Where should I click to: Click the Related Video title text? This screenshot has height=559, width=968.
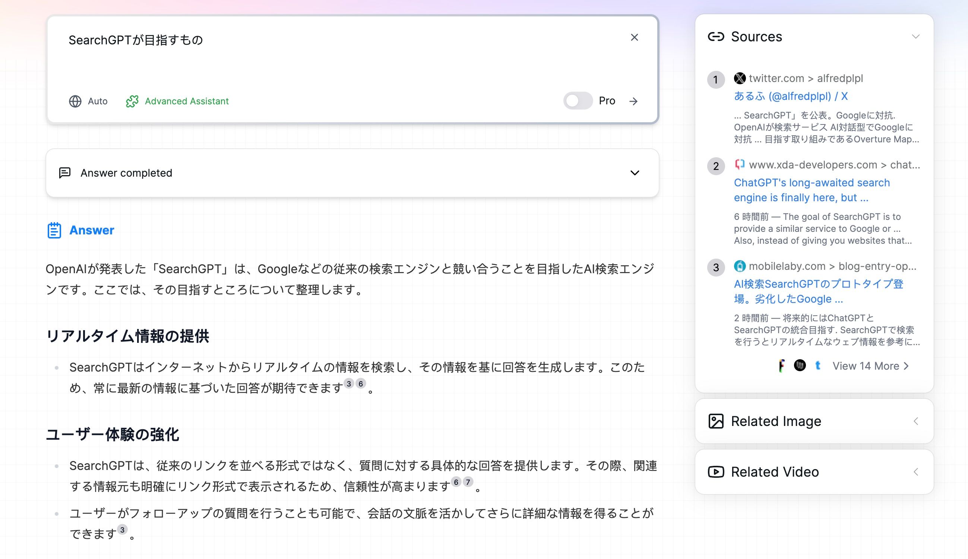(x=775, y=472)
